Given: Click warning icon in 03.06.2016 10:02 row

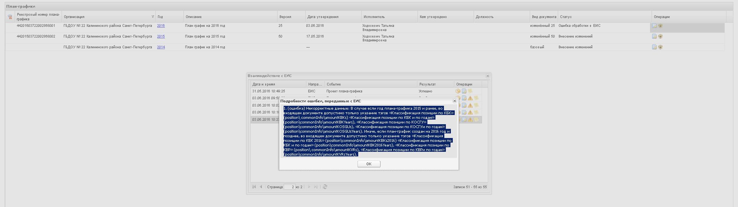Looking at the screenshot, I should click(x=470, y=105).
